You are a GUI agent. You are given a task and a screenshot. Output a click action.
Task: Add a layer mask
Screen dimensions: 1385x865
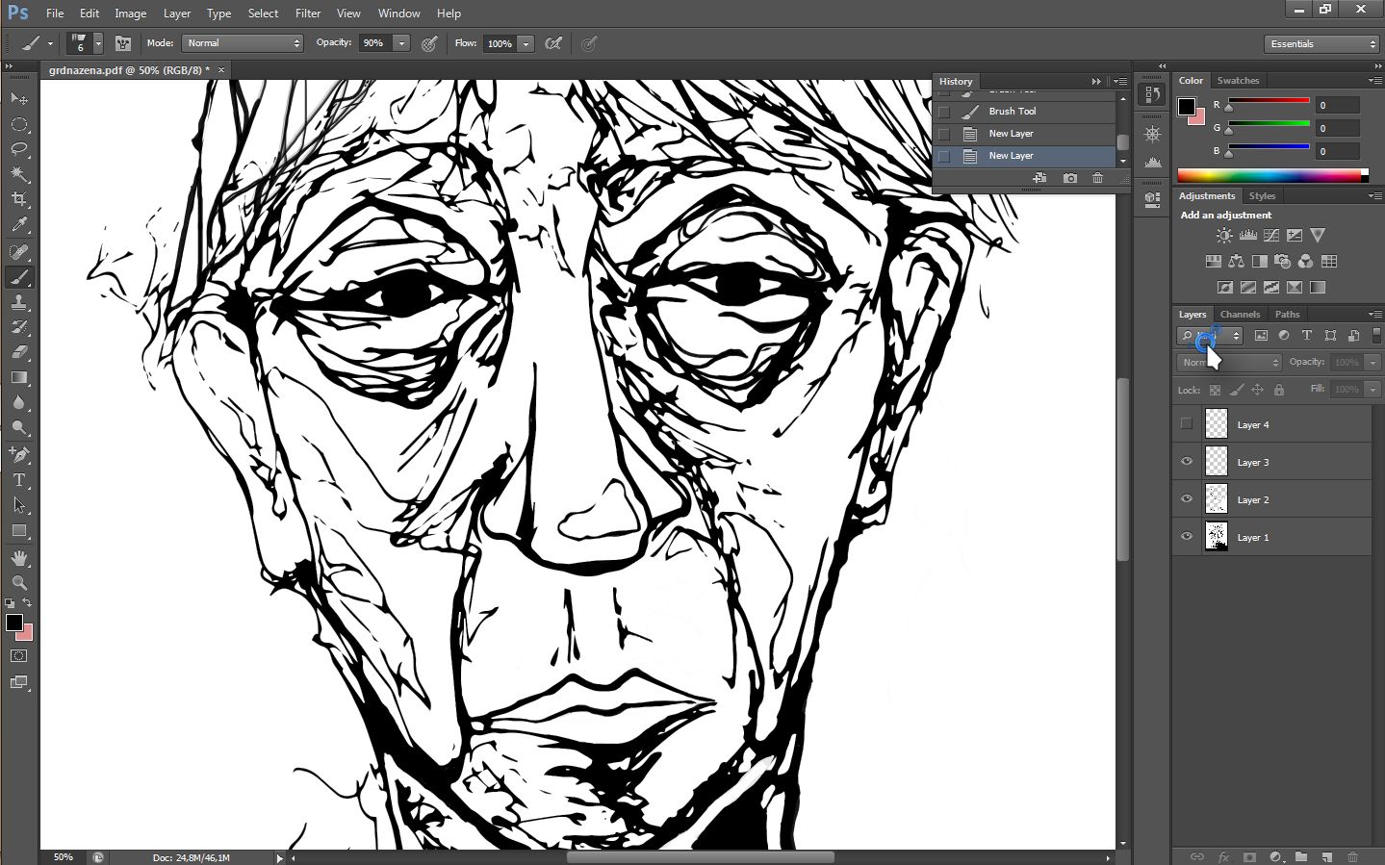(x=1249, y=856)
